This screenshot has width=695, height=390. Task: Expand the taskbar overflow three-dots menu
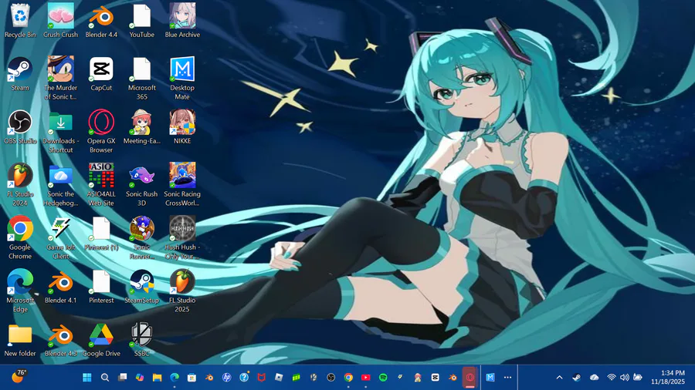click(x=508, y=377)
